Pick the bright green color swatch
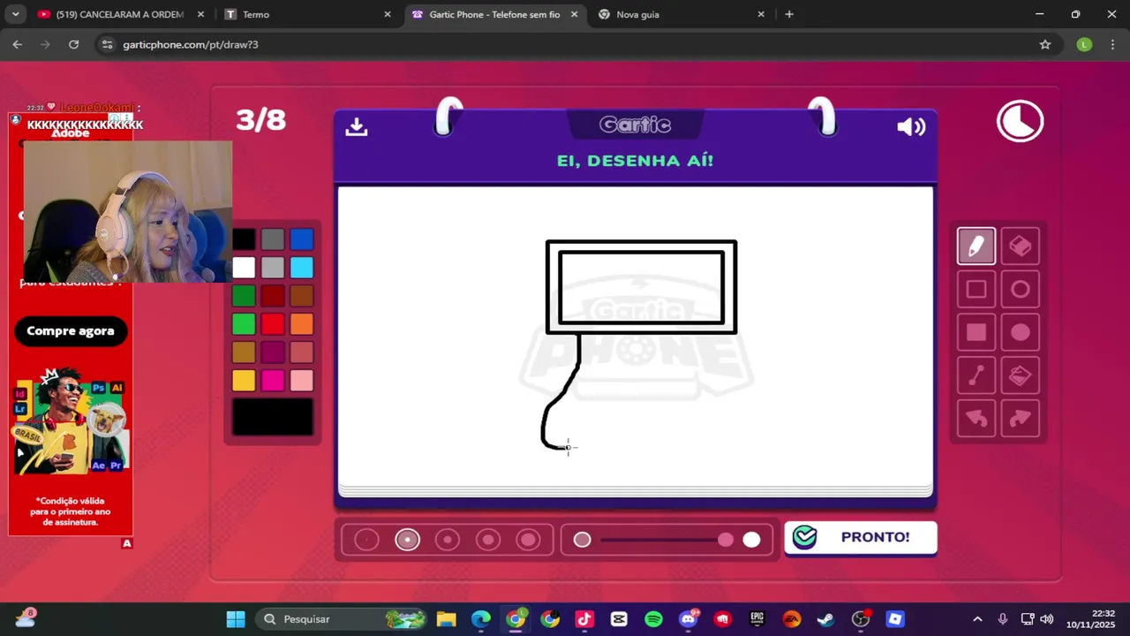The image size is (1130, 636). (x=244, y=324)
